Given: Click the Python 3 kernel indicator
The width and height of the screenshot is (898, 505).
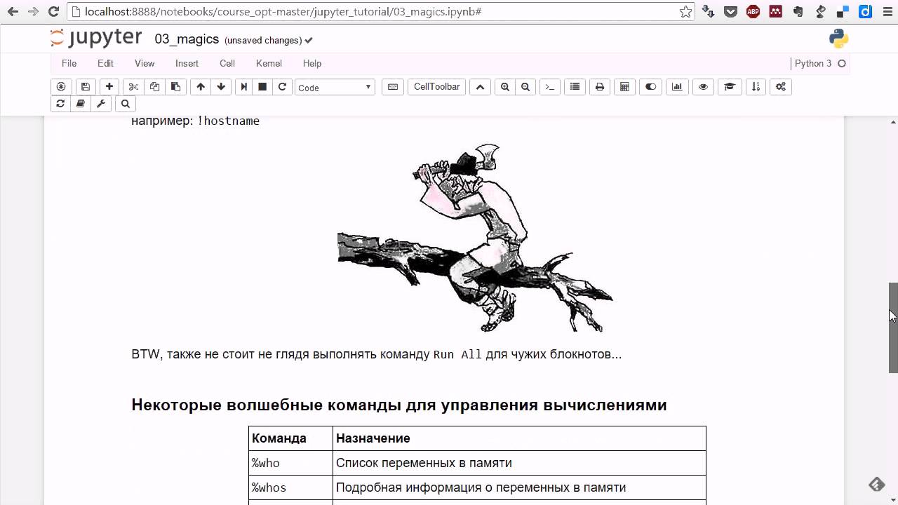Looking at the screenshot, I should tap(819, 63).
